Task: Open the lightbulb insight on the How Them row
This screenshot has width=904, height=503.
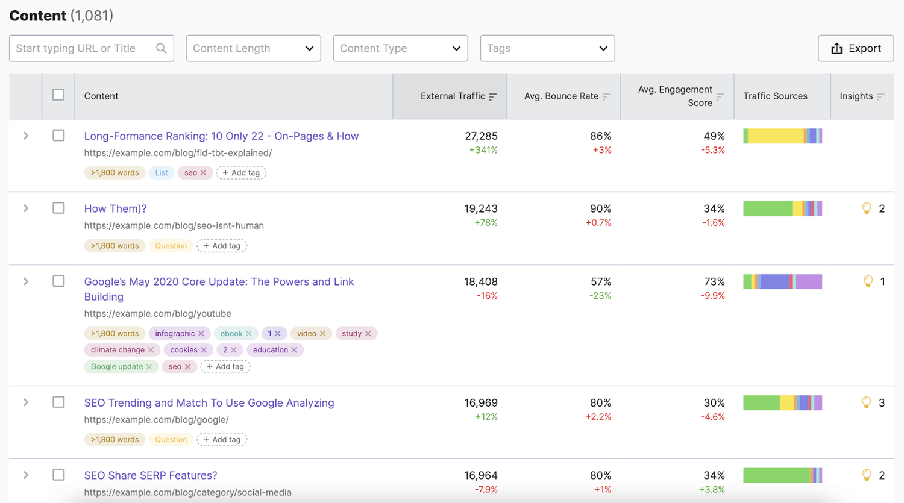Action: coord(867,208)
